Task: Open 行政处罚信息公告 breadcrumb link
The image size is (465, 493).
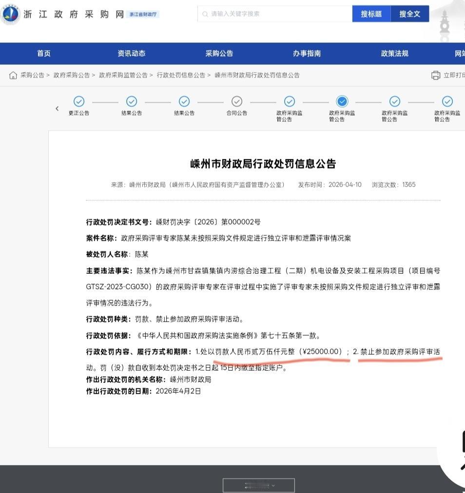Action: [181, 75]
